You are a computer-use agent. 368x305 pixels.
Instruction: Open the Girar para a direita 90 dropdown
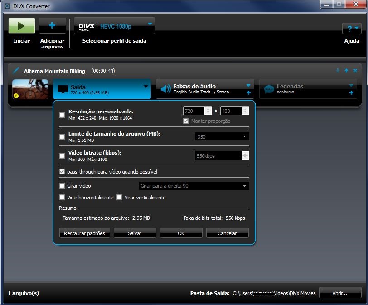[x=194, y=186]
